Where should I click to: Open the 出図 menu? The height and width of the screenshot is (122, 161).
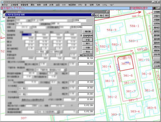point(58,5)
